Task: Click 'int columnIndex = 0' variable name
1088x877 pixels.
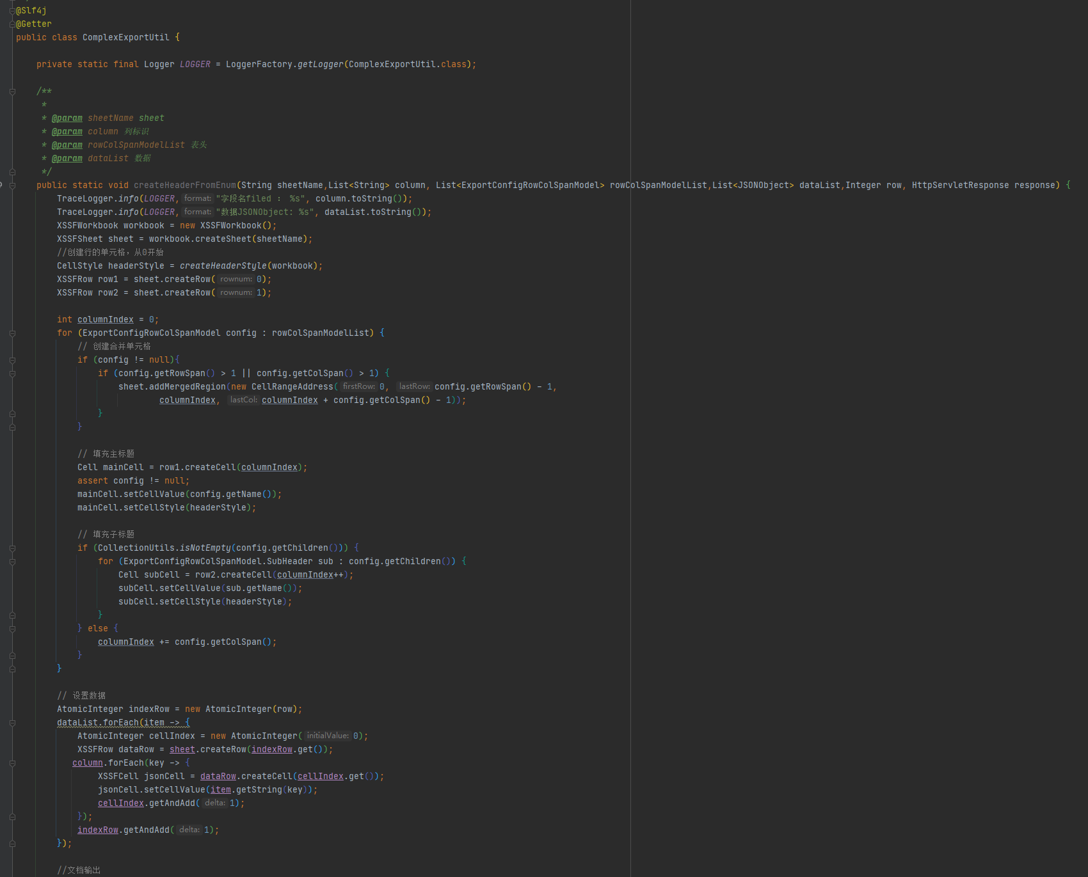Action: coord(106,320)
